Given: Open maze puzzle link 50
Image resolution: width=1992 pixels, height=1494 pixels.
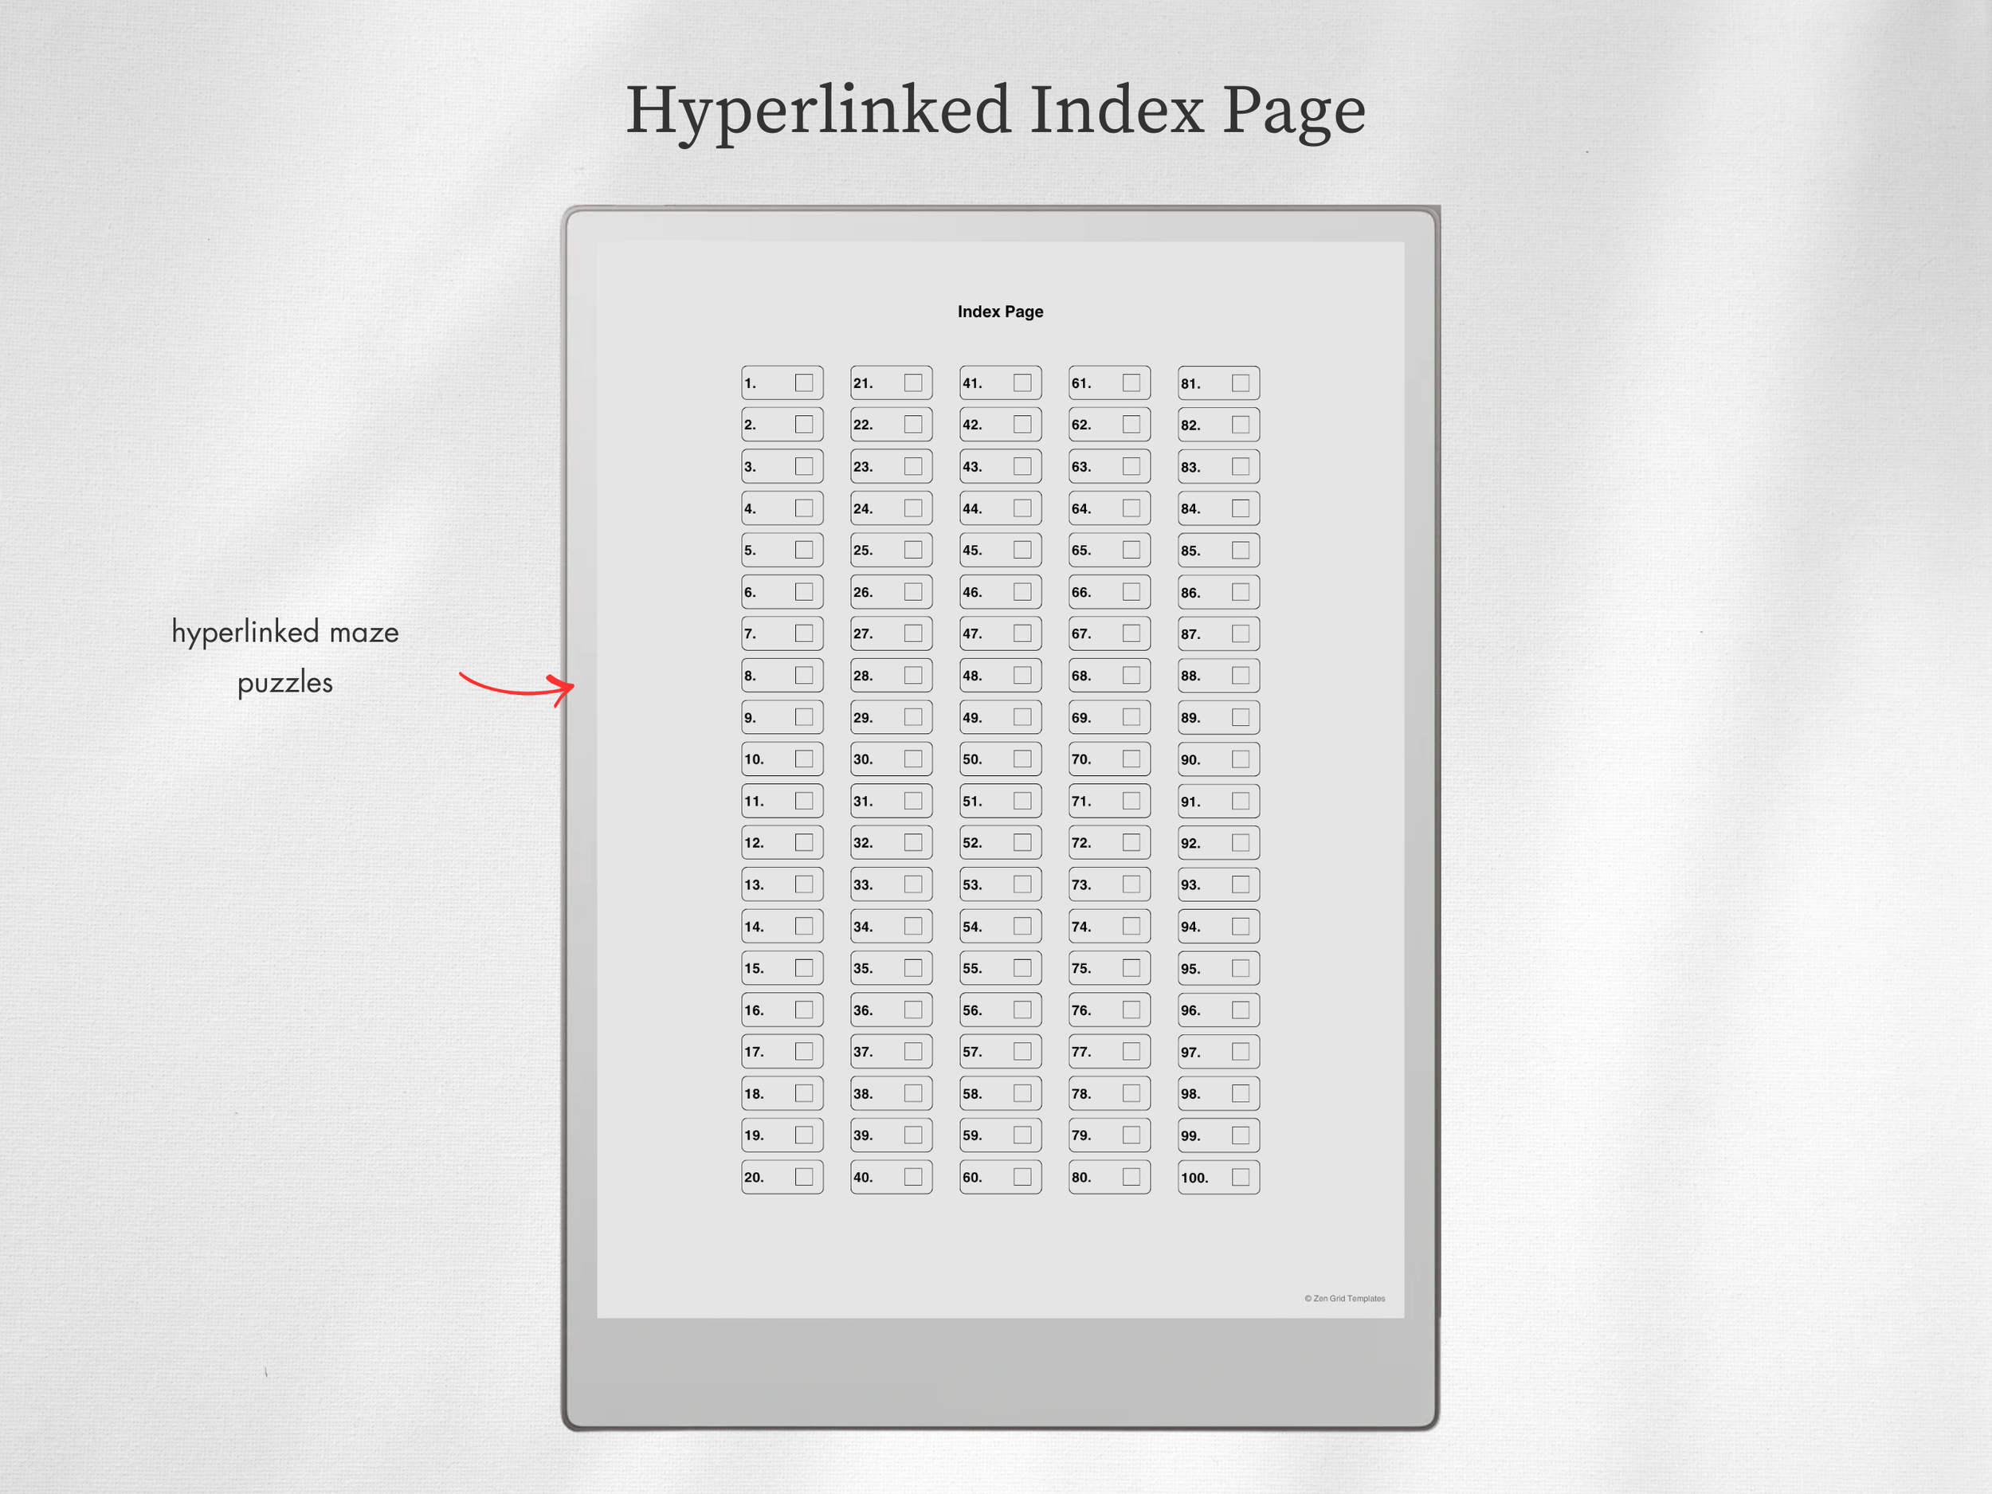Looking at the screenshot, I should 1001,759.
